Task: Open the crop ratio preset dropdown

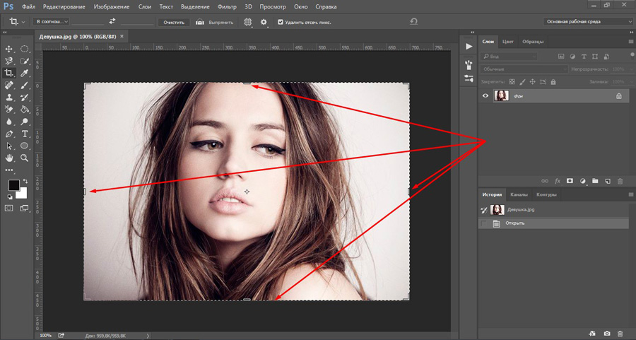Action: (51, 22)
